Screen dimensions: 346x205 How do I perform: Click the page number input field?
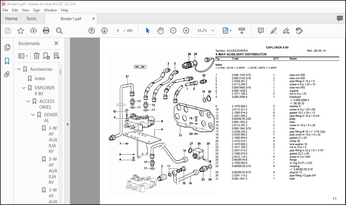(118, 31)
